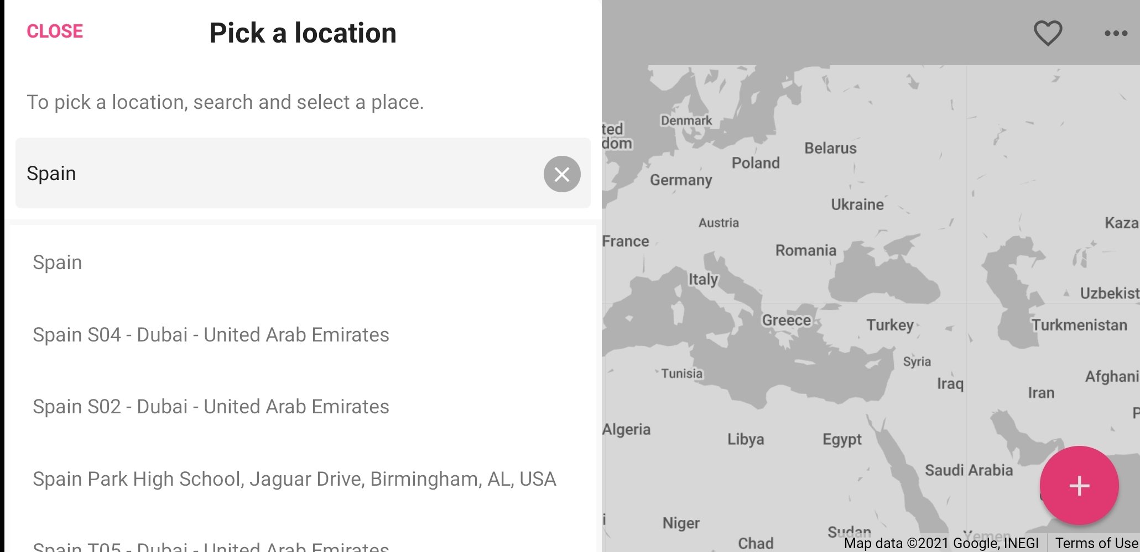Image resolution: width=1140 pixels, height=552 pixels.
Task: Choose Spain S04 - Dubai suggestion
Action: [303, 334]
